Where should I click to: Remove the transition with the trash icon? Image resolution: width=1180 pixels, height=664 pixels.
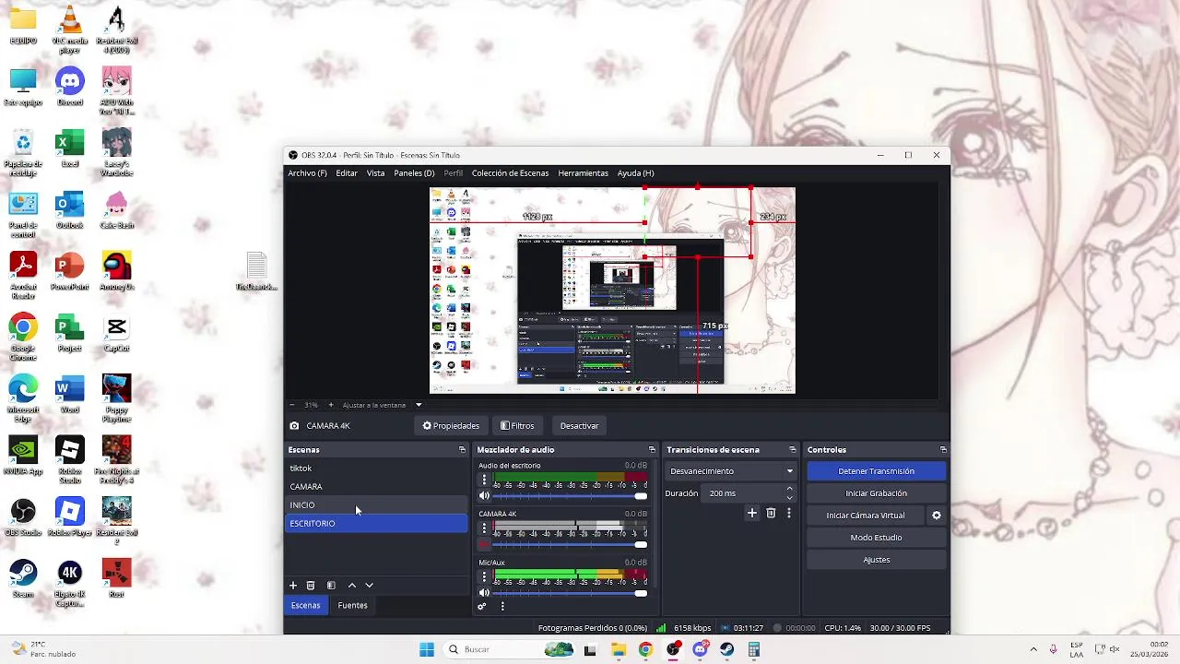coord(772,514)
